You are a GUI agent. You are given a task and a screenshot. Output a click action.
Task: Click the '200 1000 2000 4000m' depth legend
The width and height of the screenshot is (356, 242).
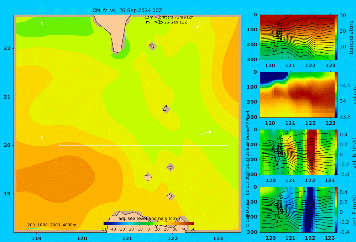[x=52, y=225]
